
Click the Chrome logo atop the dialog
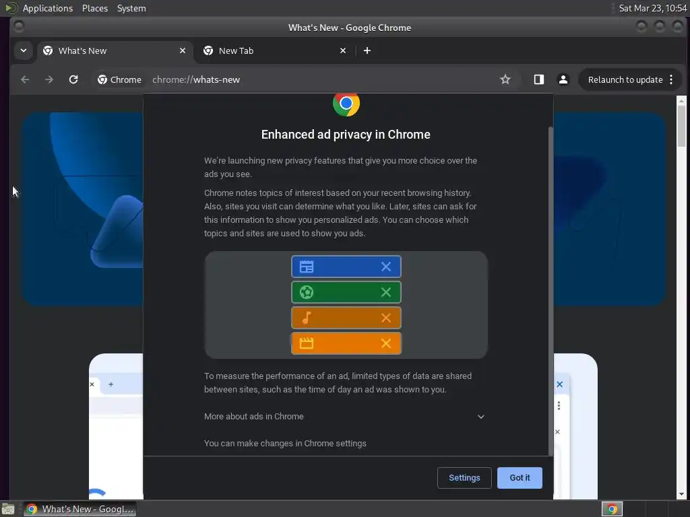(x=346, y=104)
